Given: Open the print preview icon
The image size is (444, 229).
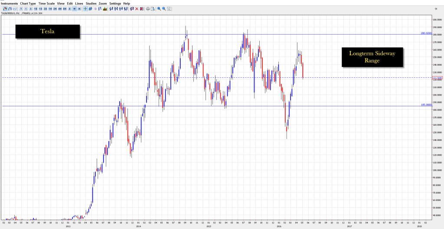Looking at the screenshot, I should click(153, 9).
